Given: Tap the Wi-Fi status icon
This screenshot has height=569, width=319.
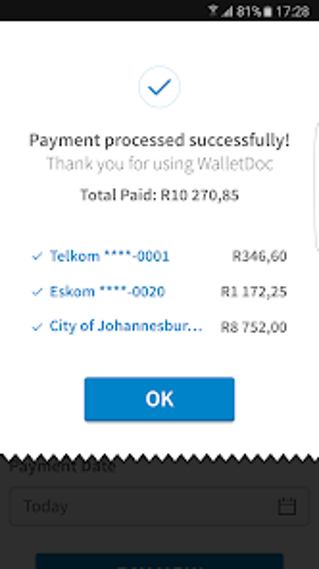Looking at the screenshot, I should pyautogui.click(x=213, y=11).
